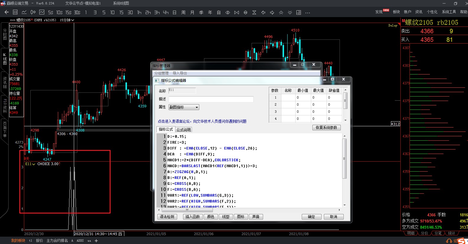
Task: Click the line trend chart icon
Action: pos(24,12)
